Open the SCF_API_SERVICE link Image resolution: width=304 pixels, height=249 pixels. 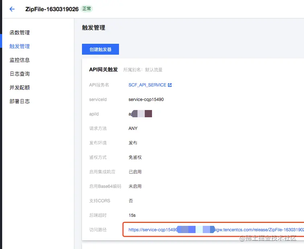(147, 85)
